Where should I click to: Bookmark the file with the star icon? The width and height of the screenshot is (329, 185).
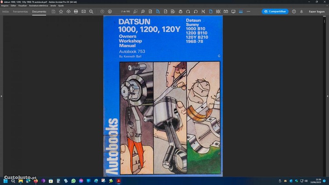click(x=61, y=11)
